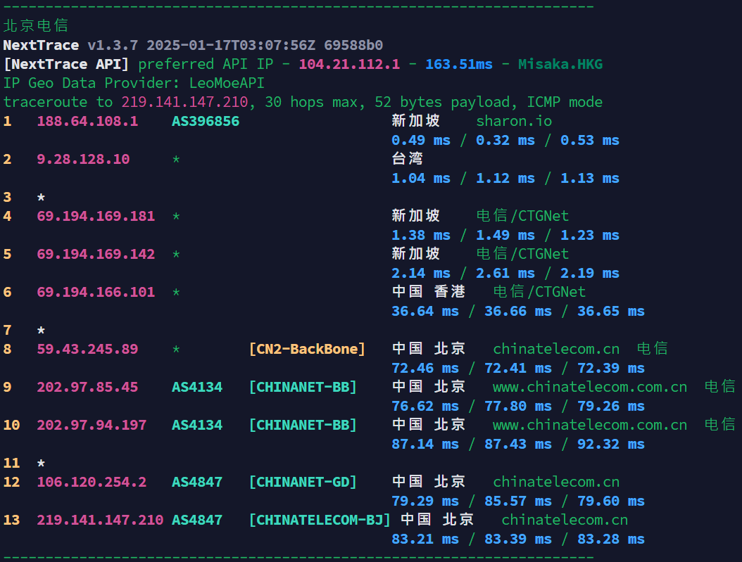Click hop 4 IP 69.194.169.181
742x562 pixels.
coord(96,216)
